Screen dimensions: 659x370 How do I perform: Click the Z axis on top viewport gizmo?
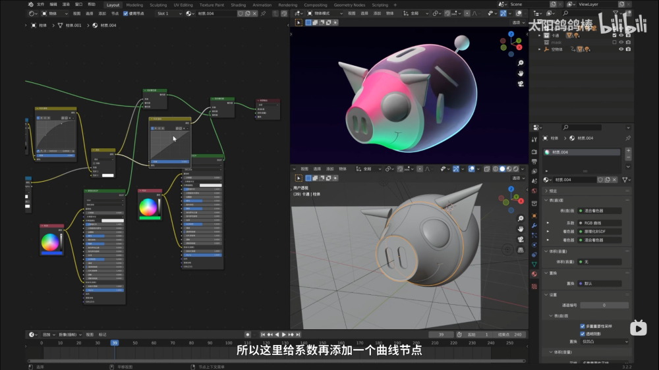pos(511,34)
